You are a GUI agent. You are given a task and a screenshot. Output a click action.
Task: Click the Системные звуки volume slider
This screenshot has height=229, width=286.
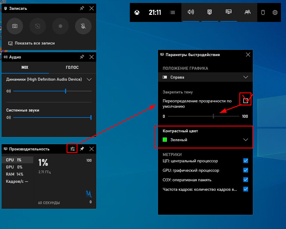(52, 117)
